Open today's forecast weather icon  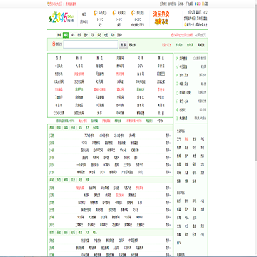pos(96,12)
